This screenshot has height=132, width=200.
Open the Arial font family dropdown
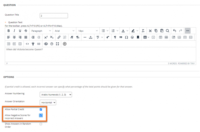[x=64, y=31]
